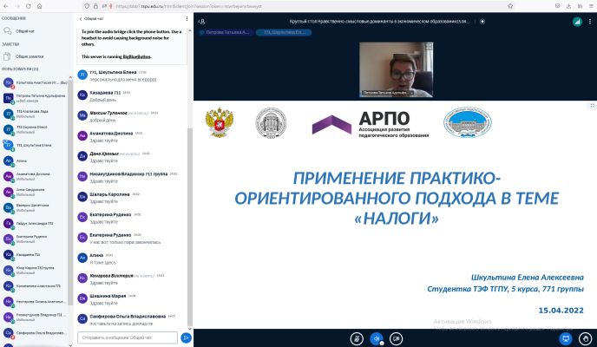Click the microphone permission icon in address bar
597x347 pixels.
(111, 6)
